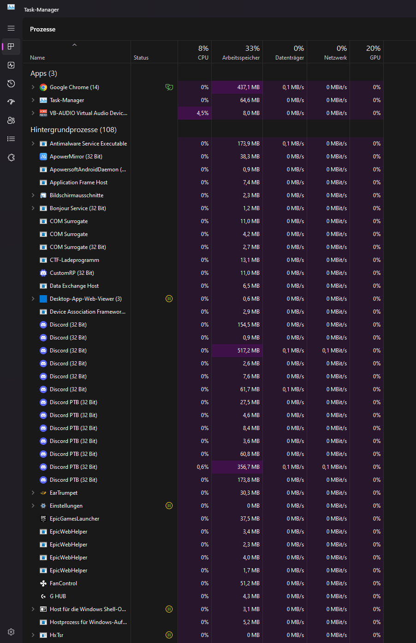416x643 pixels.
Task: Open the Performance section in the sidebar
Action: pos(11,65)
